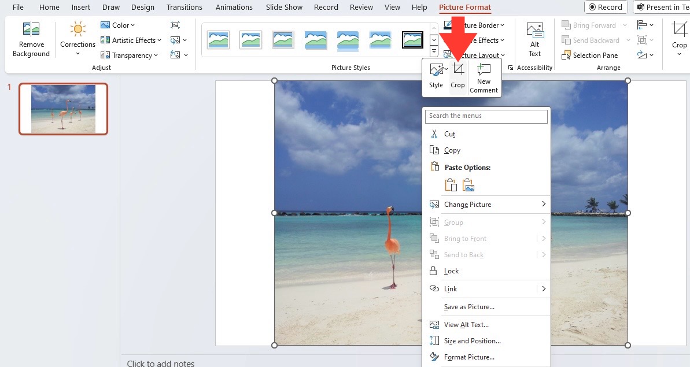
Task: Click the Record button
Action: 606,7
